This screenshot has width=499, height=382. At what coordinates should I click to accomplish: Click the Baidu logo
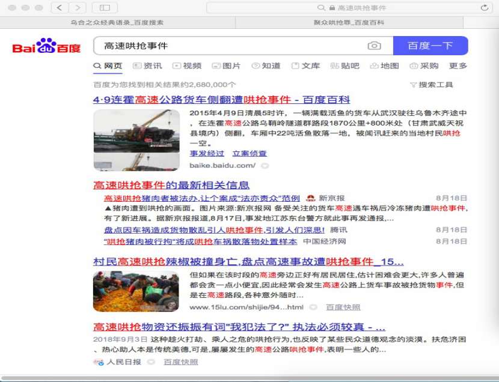click(x=45, y=46)
